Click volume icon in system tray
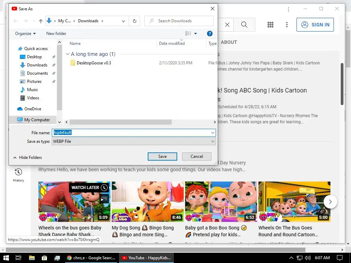The height and width of the screenshot is (263, 351). pos(308,258)
